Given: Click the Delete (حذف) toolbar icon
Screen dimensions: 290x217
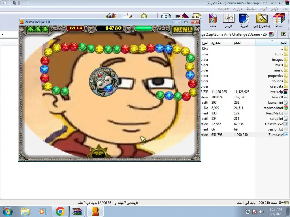Looking at the screenshot, I should [x=213, y=20].
